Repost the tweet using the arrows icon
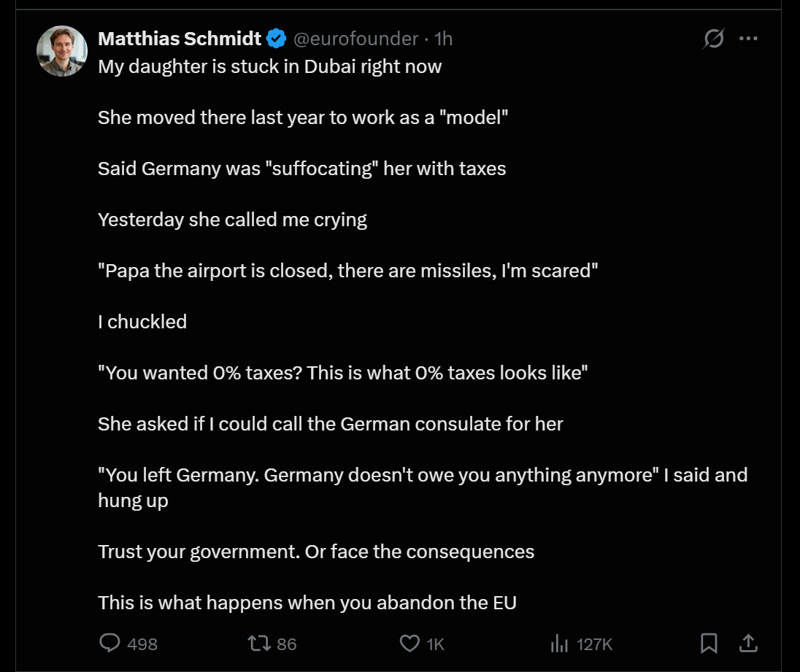The height and width of the screenshot is (672, 800). pyautogui.click(x=258, y=643)
